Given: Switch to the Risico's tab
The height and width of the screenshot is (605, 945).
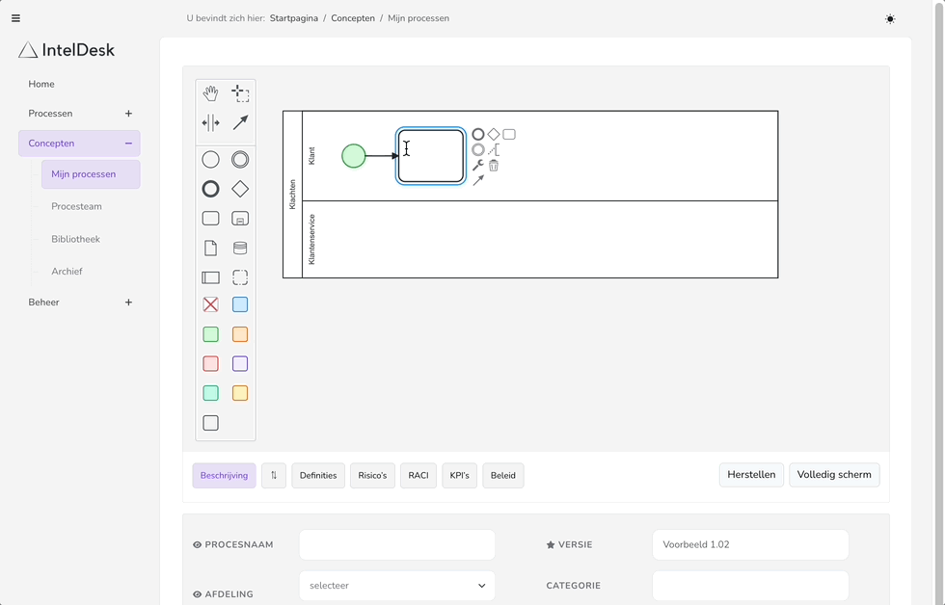Looking at the screenshot, I should (372, 475).
